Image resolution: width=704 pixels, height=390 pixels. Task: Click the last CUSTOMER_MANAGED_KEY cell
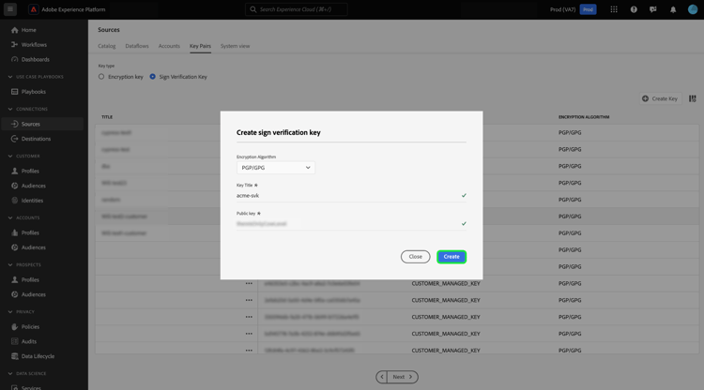tap(446, 350)
